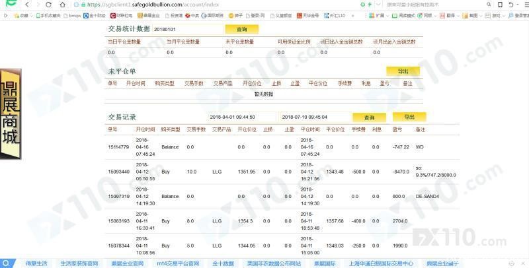The image size is (529, 268).
Task: Reload the page with refresh icon
Action: pos(50,4)
